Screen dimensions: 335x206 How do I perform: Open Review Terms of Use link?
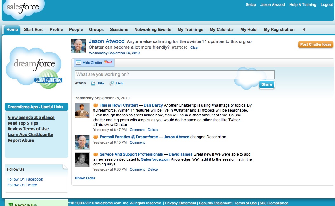click(28, 129)
